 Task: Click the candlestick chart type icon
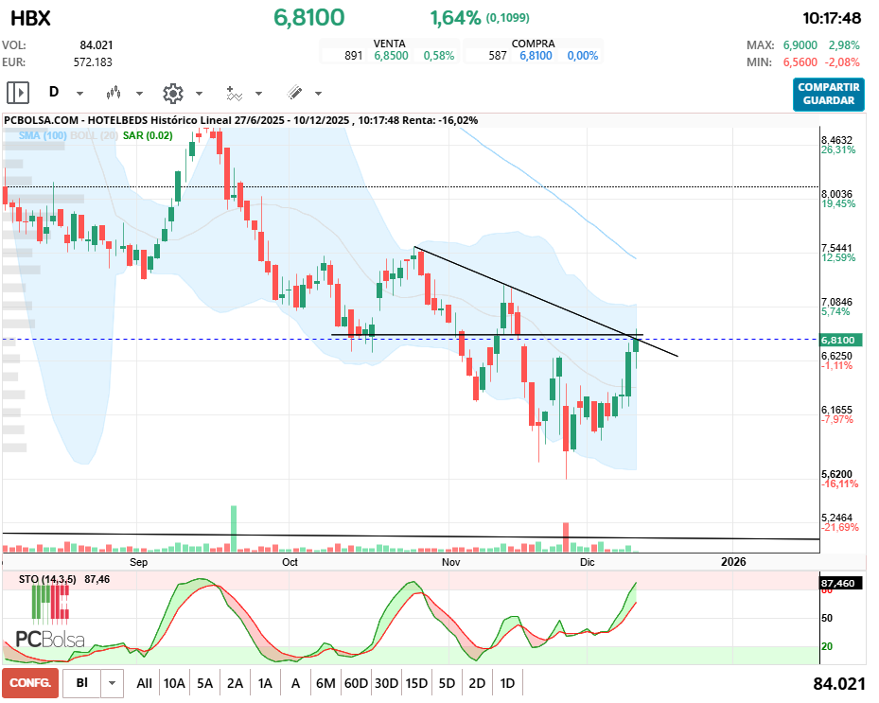[114, 93]
